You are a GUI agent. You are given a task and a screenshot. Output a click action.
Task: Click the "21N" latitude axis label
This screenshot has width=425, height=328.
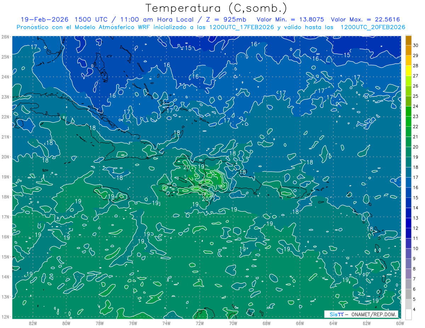click(5, 137)
